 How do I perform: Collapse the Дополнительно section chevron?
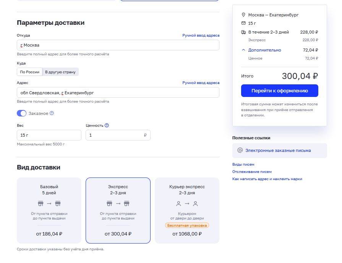tap(243, 50)
